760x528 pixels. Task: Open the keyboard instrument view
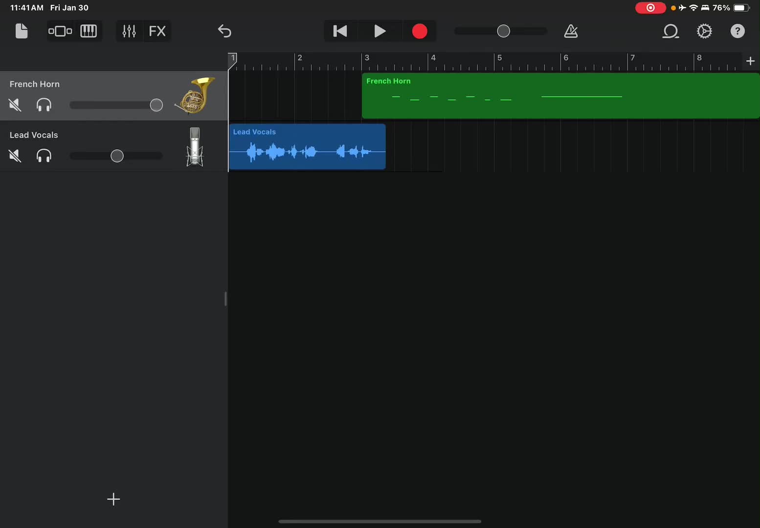[89, 31]
